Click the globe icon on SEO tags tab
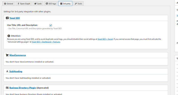 [47, 4]
